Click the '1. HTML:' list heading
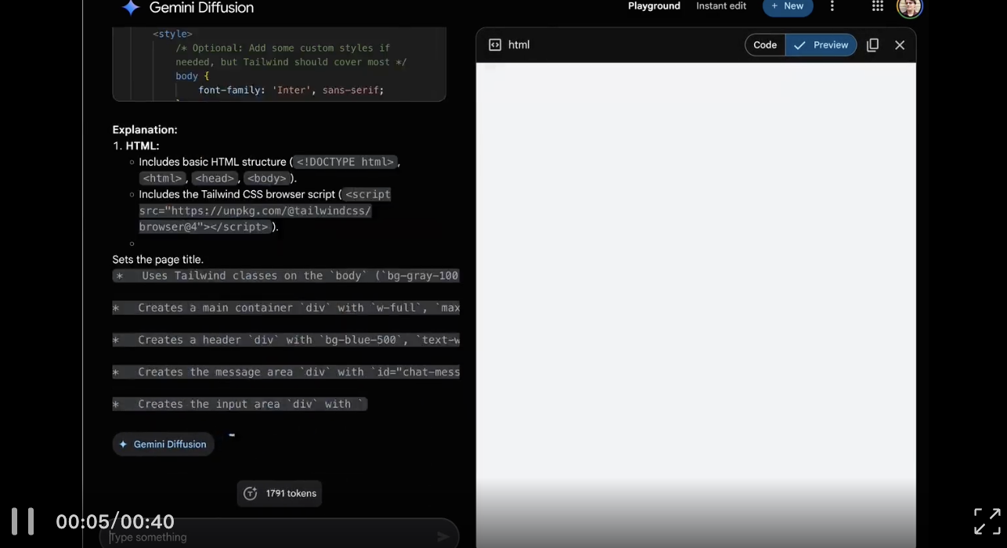 coord(136,146)
